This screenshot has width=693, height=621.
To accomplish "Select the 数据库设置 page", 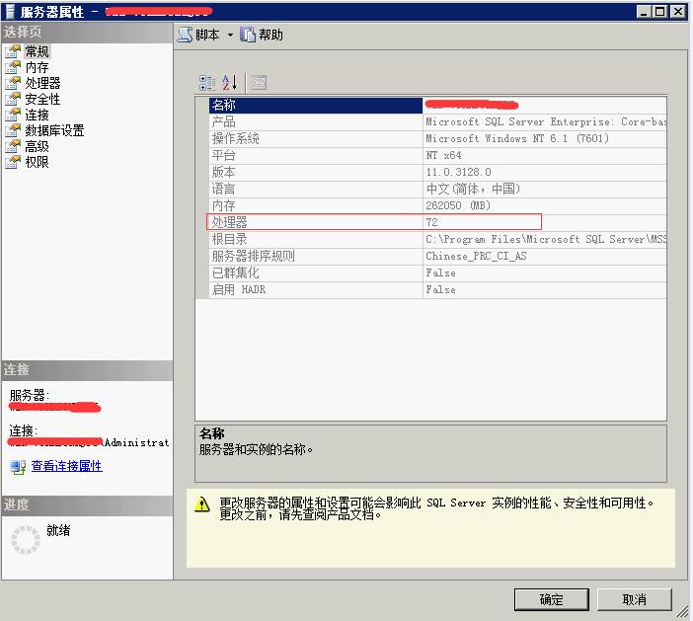I will 54,130.
